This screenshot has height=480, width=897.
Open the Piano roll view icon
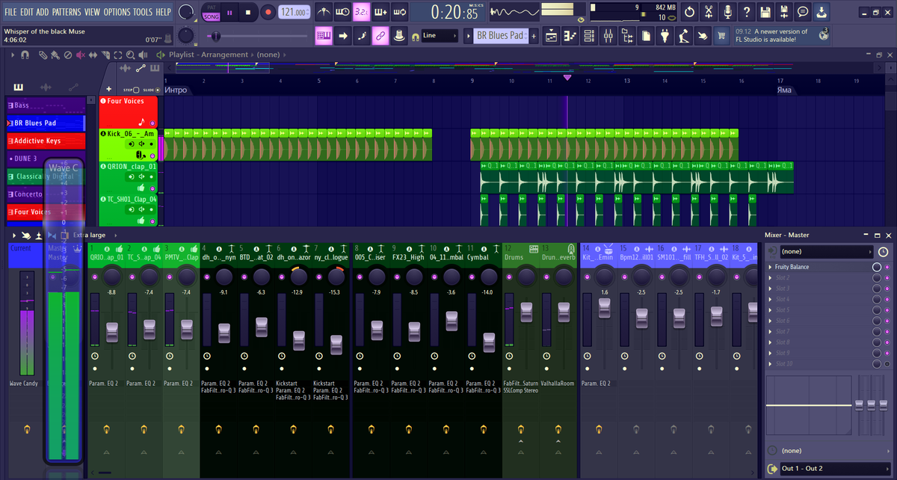pos(570,35)
